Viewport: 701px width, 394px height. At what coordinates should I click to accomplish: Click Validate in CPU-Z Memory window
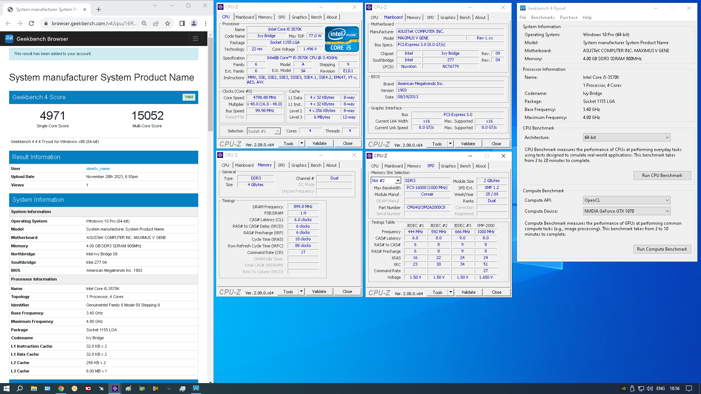[x=319, y=291]
